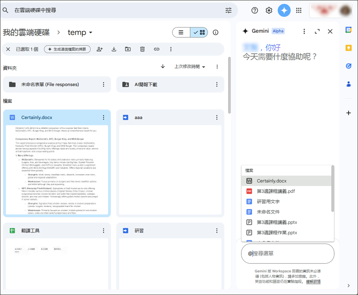Viewport: 358px width, 295px height.
Task: Move the selected file to a folder
Action: point(128,49)
